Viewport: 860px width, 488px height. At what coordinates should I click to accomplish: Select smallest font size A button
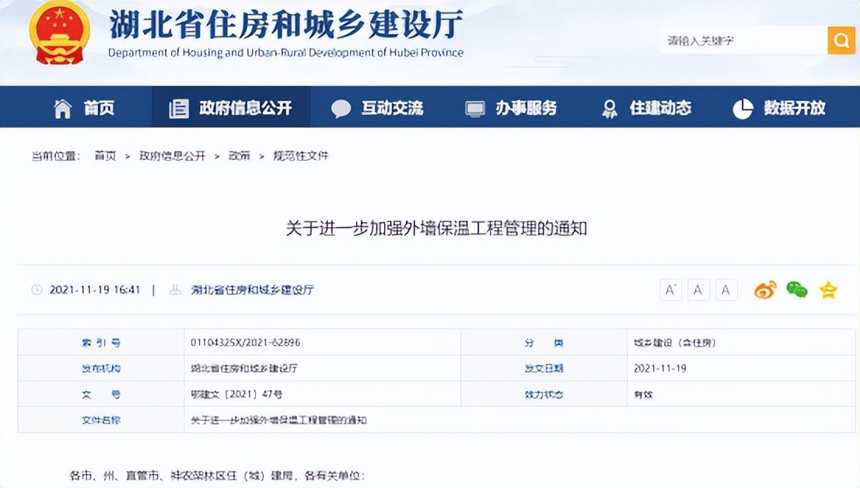click(726, 290)
